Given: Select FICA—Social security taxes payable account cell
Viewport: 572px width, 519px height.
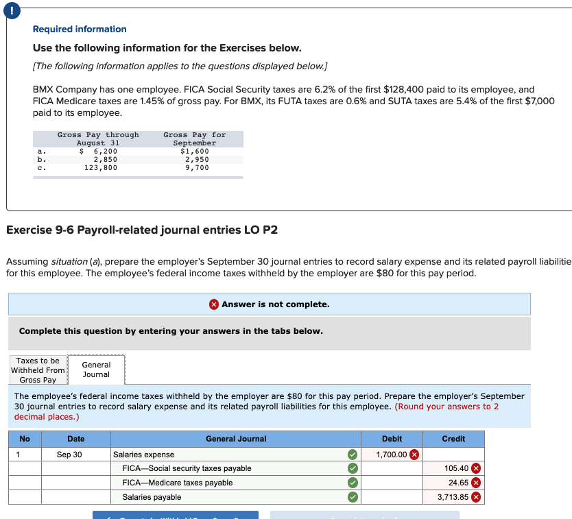Looking at the screenshot, I should (236, 468).
